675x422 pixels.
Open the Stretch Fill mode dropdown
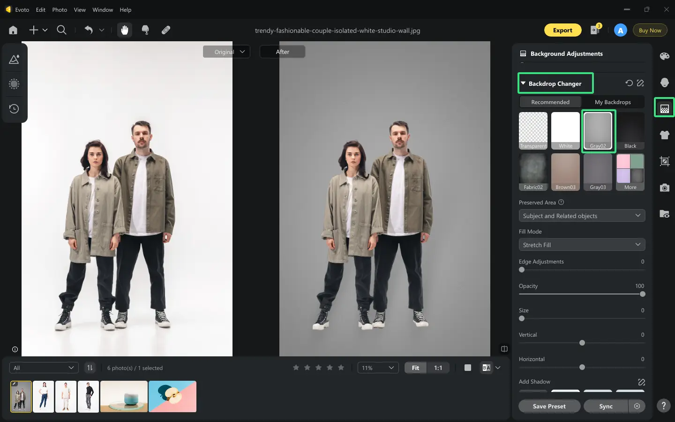(582, 245)
